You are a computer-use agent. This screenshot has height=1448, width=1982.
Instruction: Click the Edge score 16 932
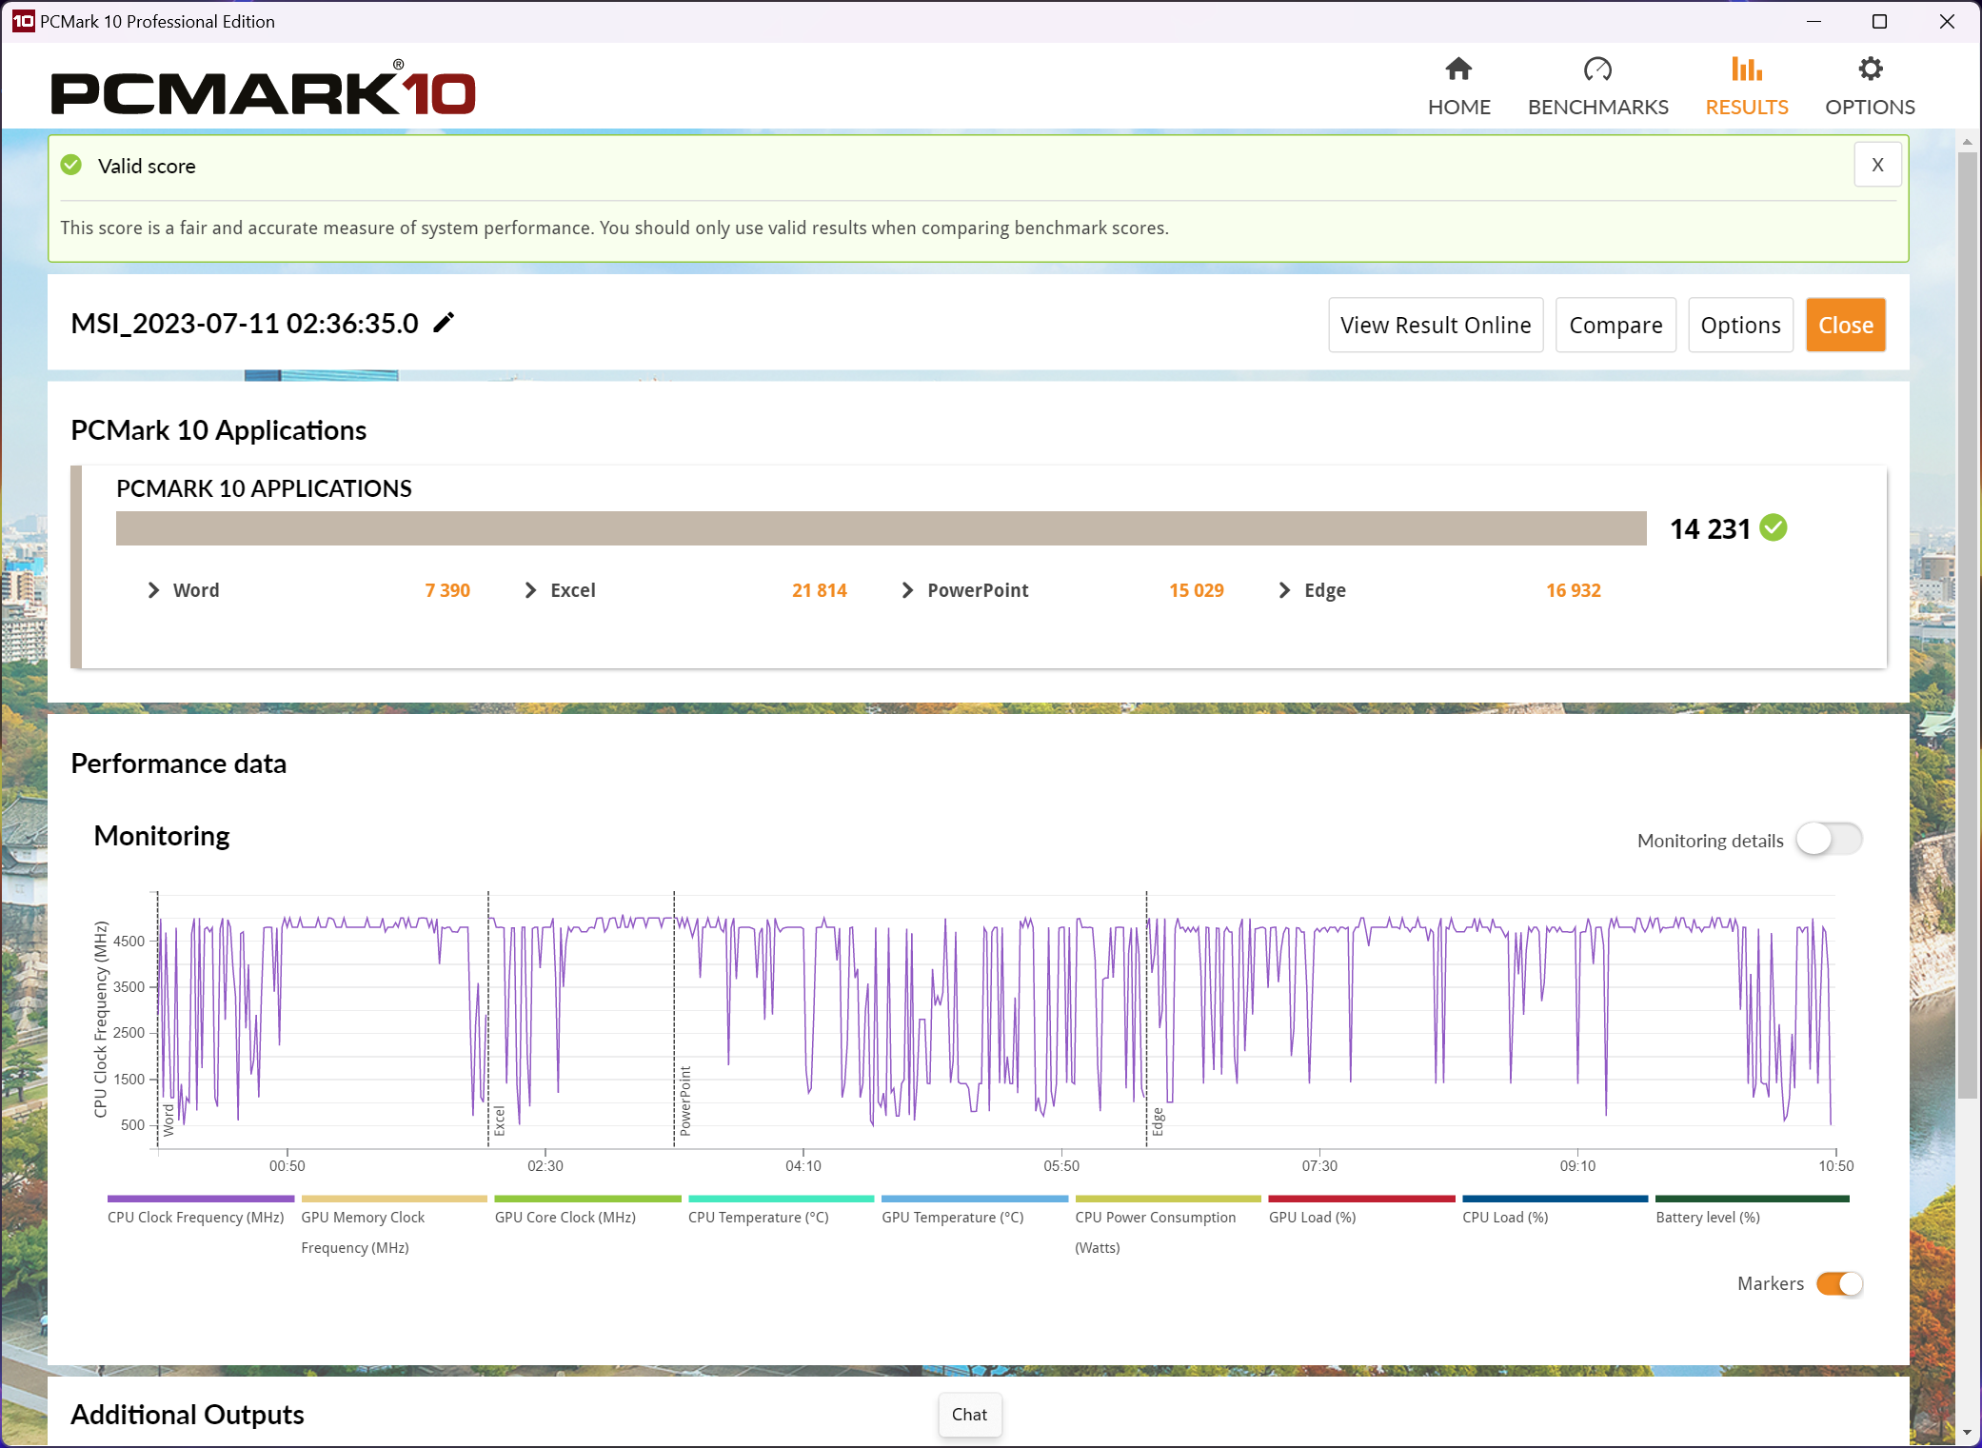[1573, 590]
